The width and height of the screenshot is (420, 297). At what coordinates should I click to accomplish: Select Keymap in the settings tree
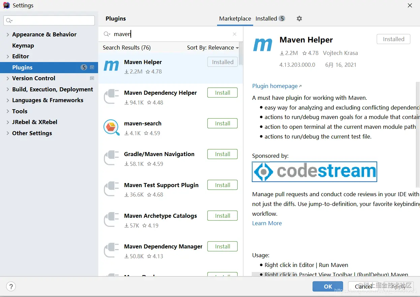pyautogui.click(x=23, y=46)
